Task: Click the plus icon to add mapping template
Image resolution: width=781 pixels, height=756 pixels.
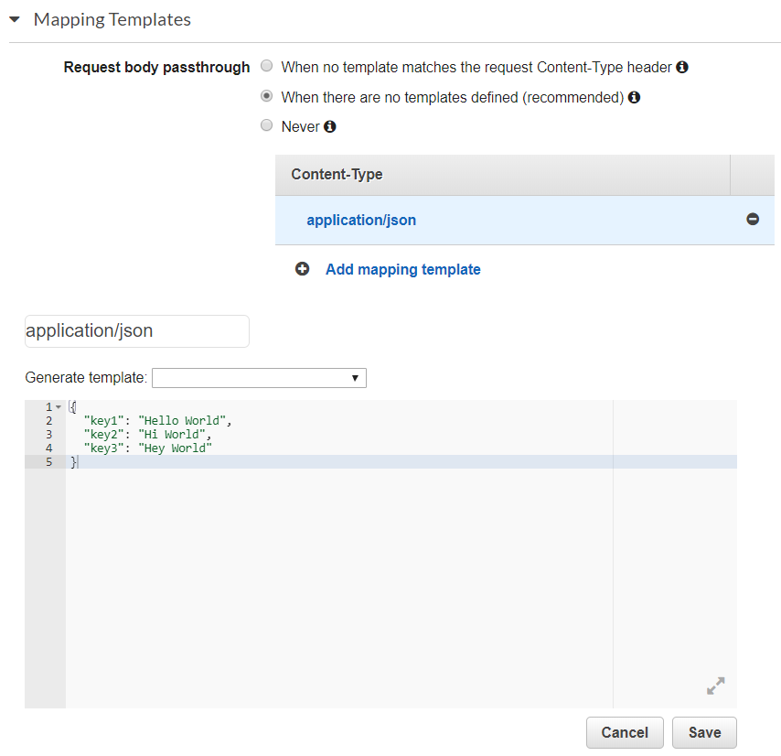Action: coord(302,268)
